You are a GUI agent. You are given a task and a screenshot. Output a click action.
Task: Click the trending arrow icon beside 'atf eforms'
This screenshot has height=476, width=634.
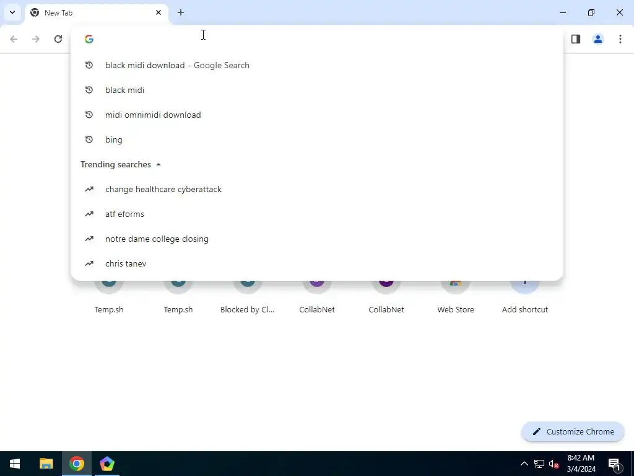[89, 214]
